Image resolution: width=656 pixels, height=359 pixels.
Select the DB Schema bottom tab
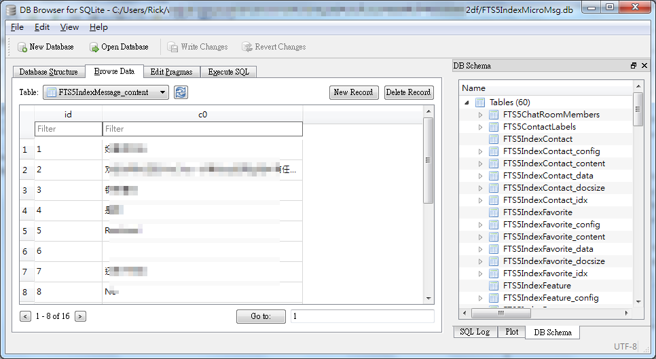[553, 333]
